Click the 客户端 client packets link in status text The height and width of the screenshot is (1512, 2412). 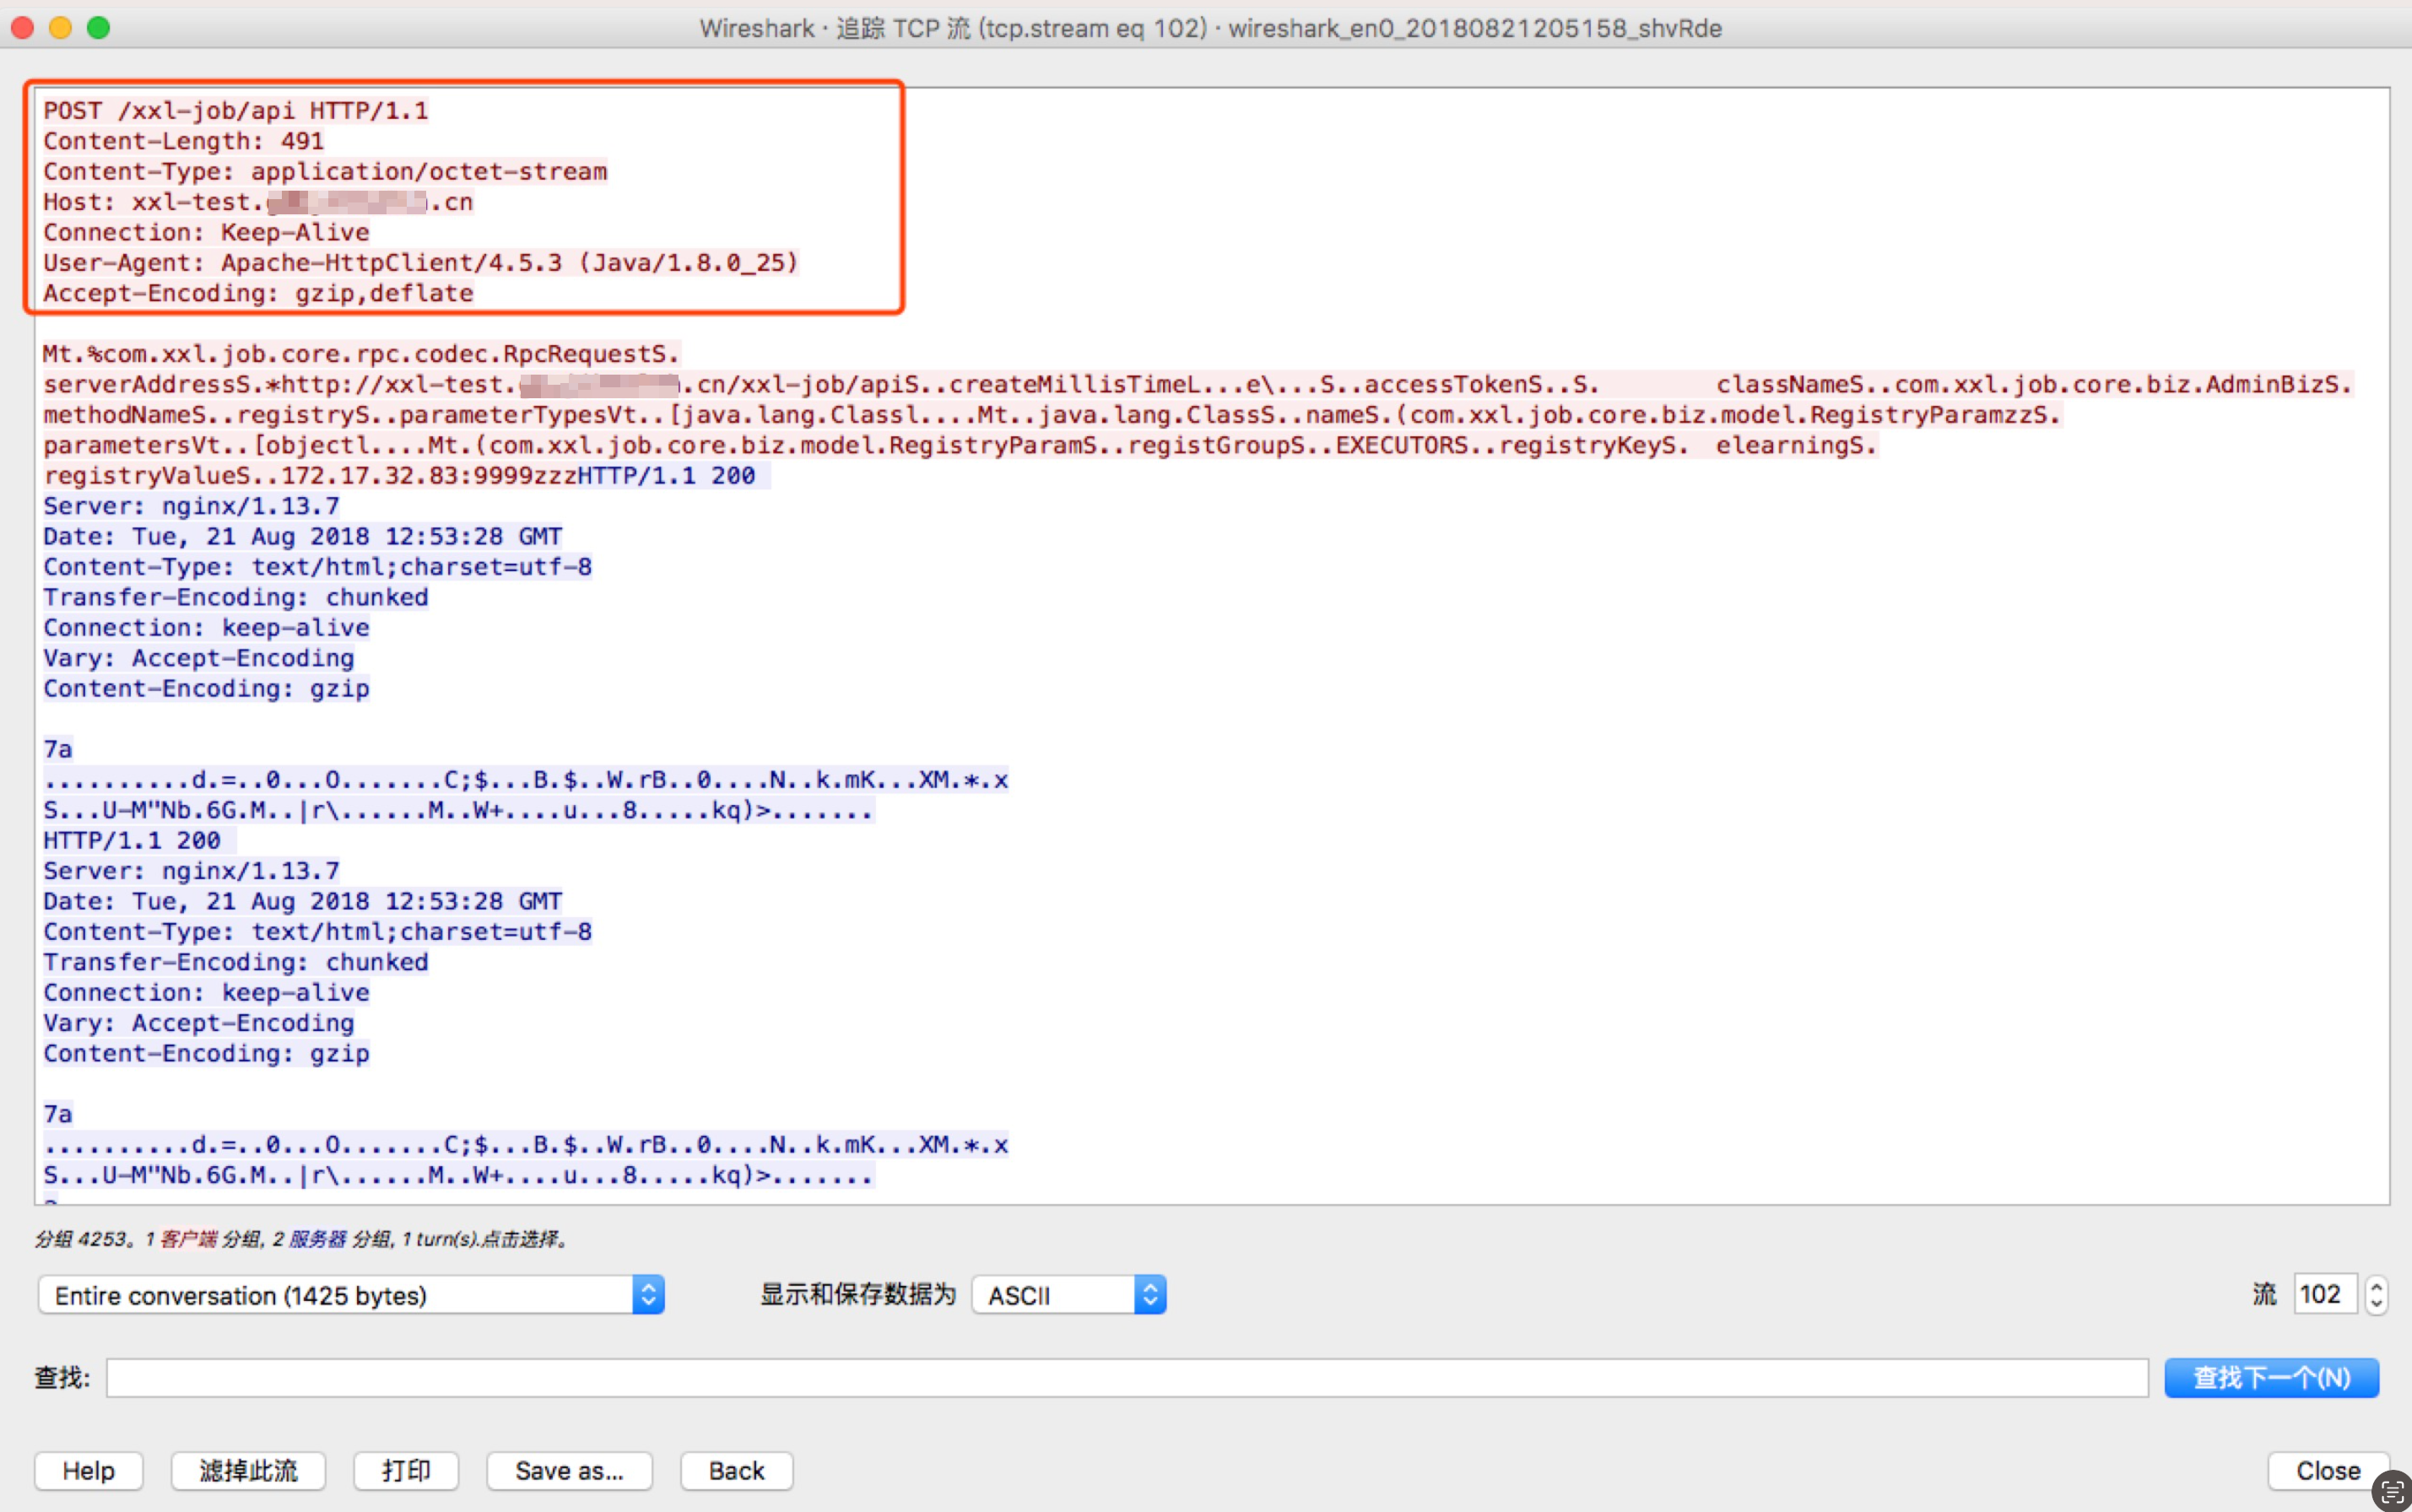pyautogui.click(x=188, y=1239)
